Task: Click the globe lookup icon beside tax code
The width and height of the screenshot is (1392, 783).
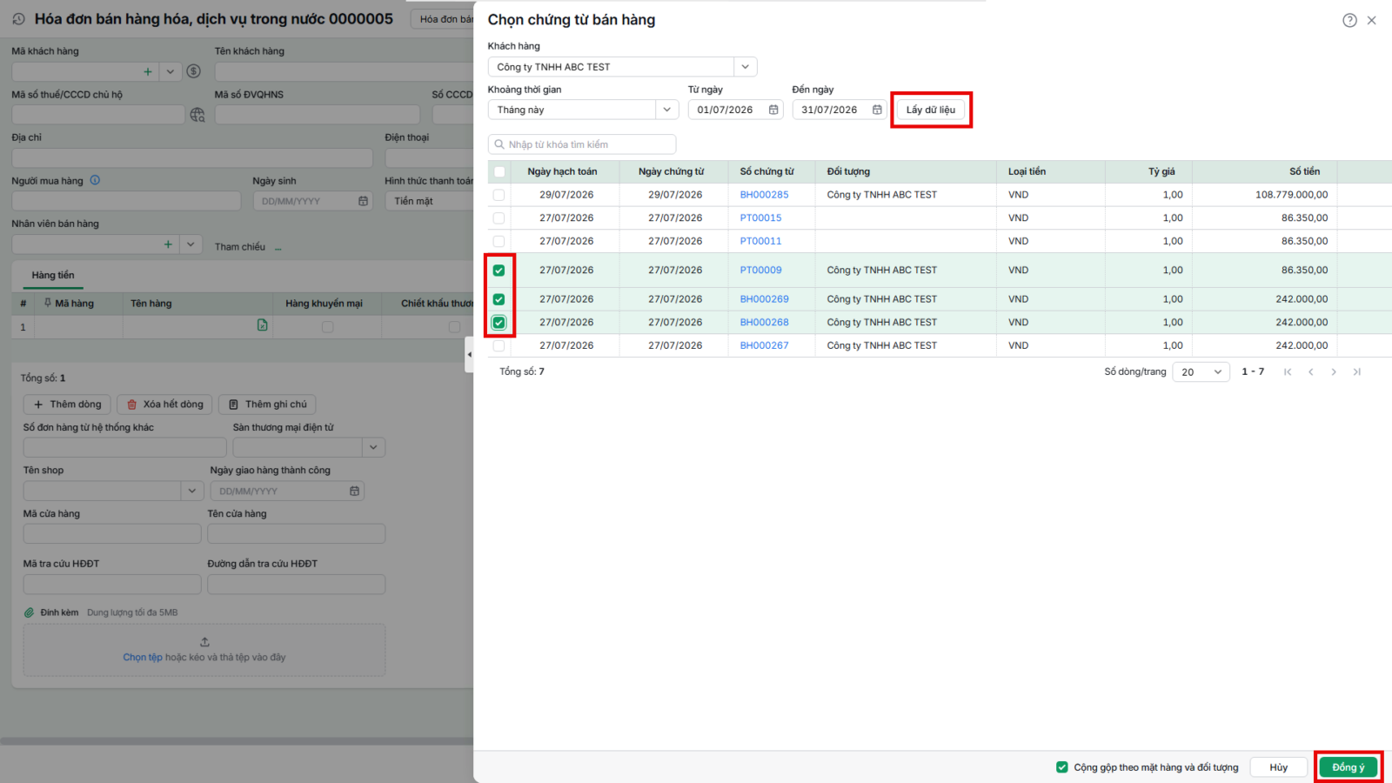Action: coord(197,115)
